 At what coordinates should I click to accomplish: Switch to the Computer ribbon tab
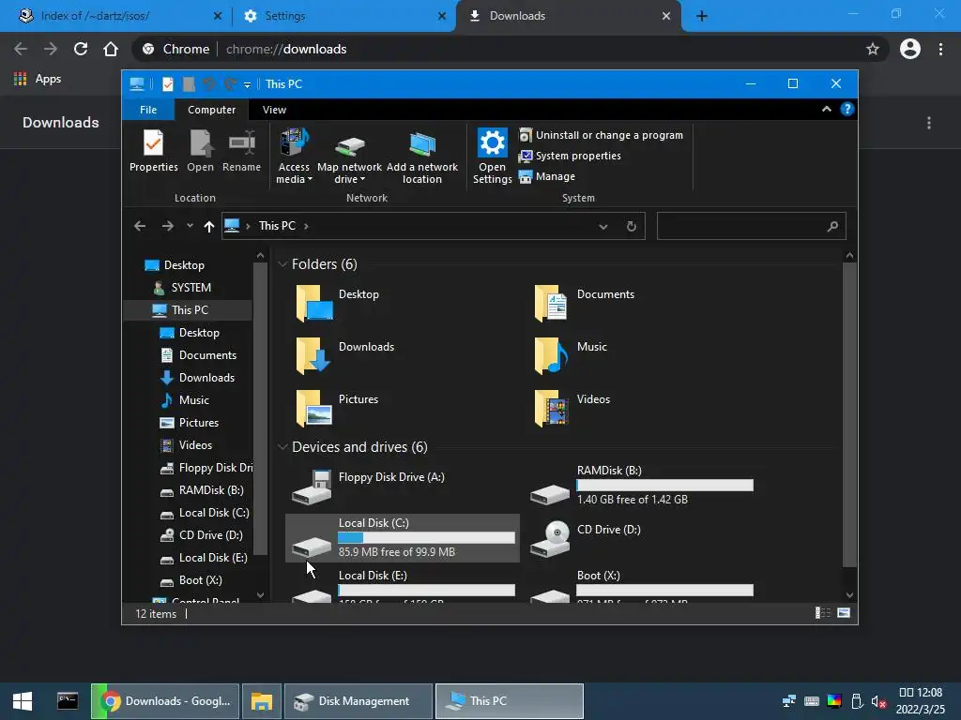[211, 110]
